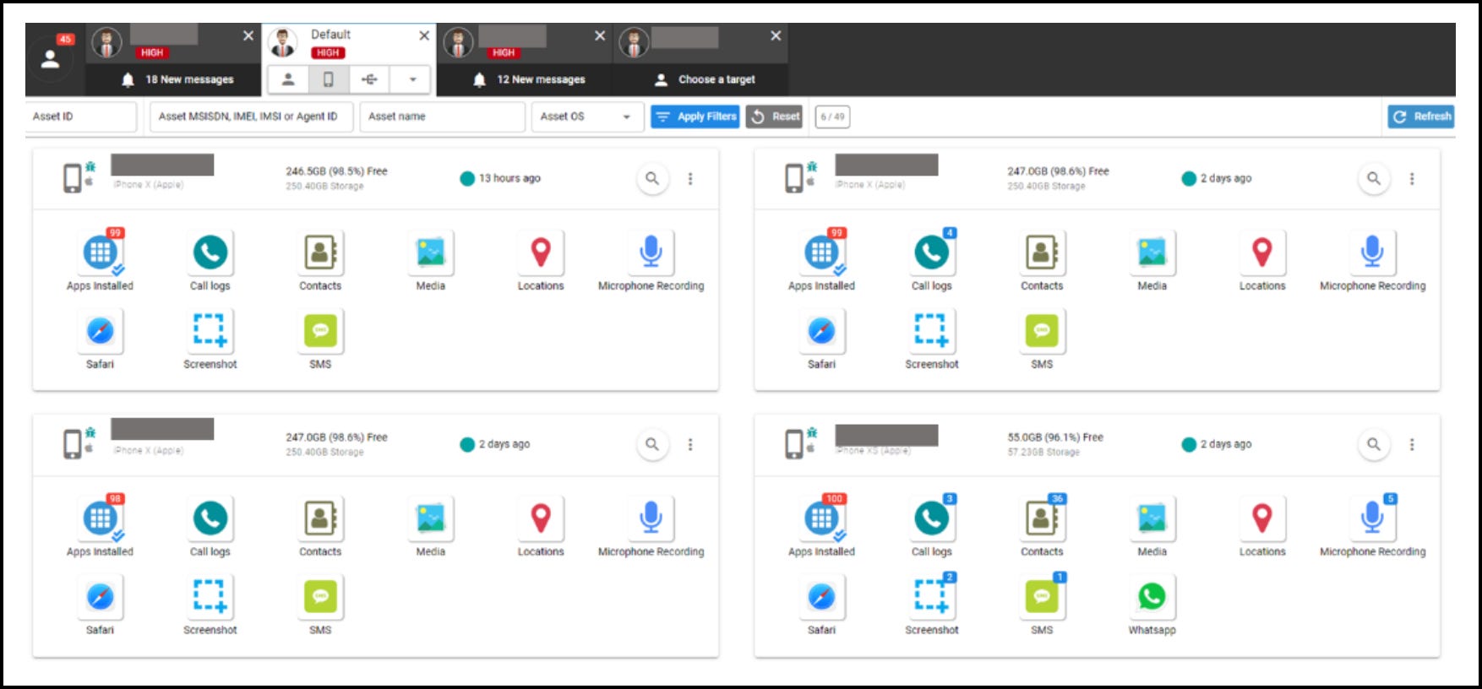Viewport: 1482px width, 689px height.
Task: Expand the dropdown arrow under Default tab
Action: (413, 79)
